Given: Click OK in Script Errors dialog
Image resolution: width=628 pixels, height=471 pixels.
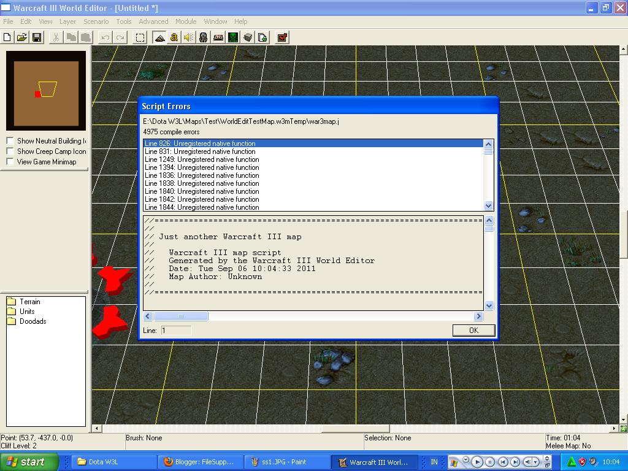Looking at the screenshot, I should tap(474, 331).
